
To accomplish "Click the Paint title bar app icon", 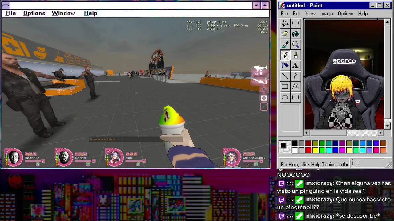I will 282,5.
